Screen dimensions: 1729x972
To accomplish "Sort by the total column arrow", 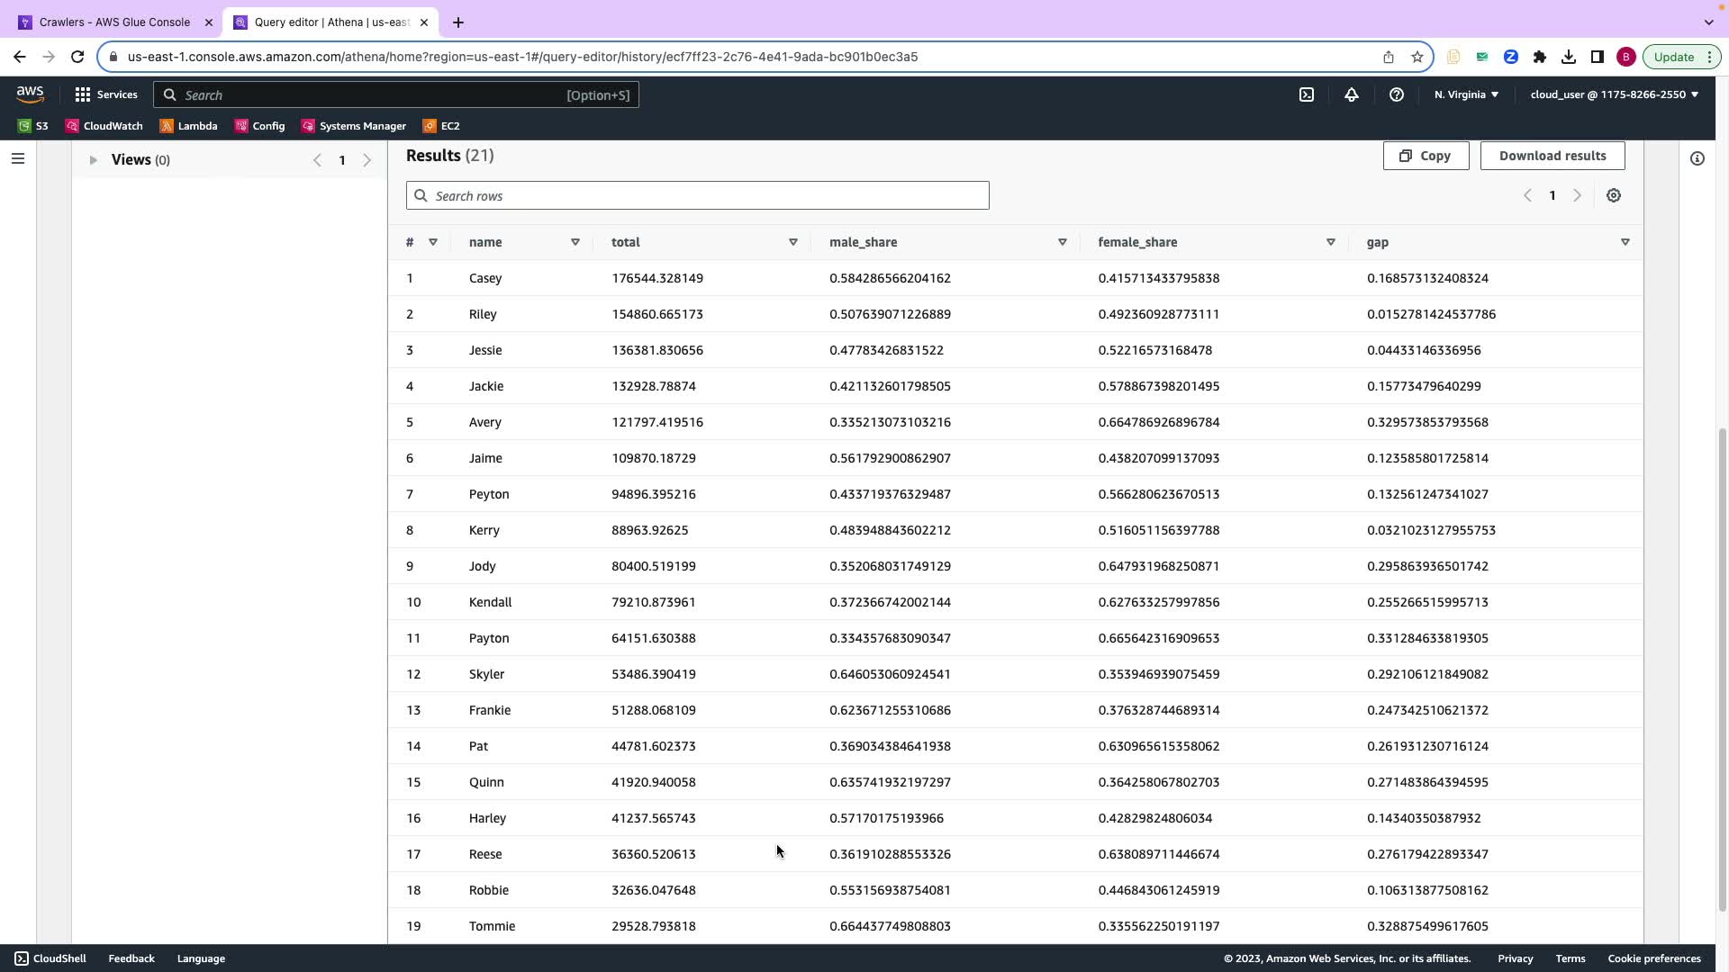I will [793, 242].
